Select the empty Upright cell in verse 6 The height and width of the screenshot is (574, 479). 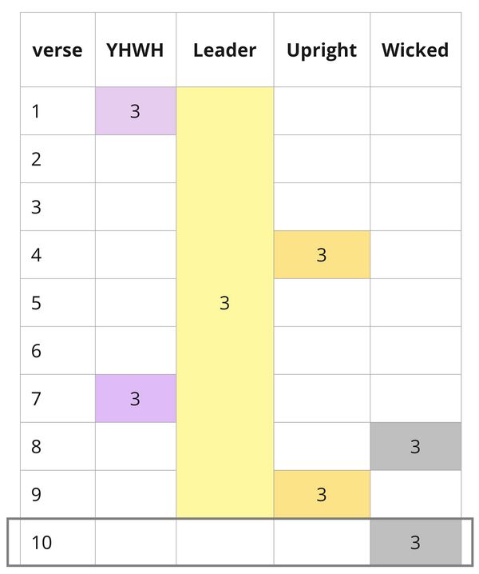point(321,350)
